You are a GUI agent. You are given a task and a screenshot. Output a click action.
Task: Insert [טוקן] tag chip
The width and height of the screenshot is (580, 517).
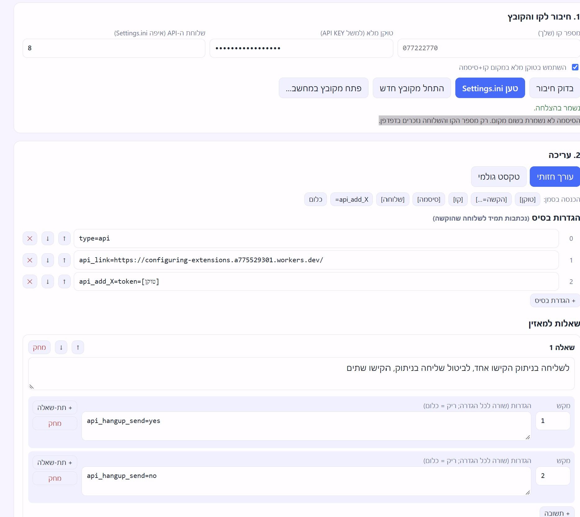click(527, 199)
